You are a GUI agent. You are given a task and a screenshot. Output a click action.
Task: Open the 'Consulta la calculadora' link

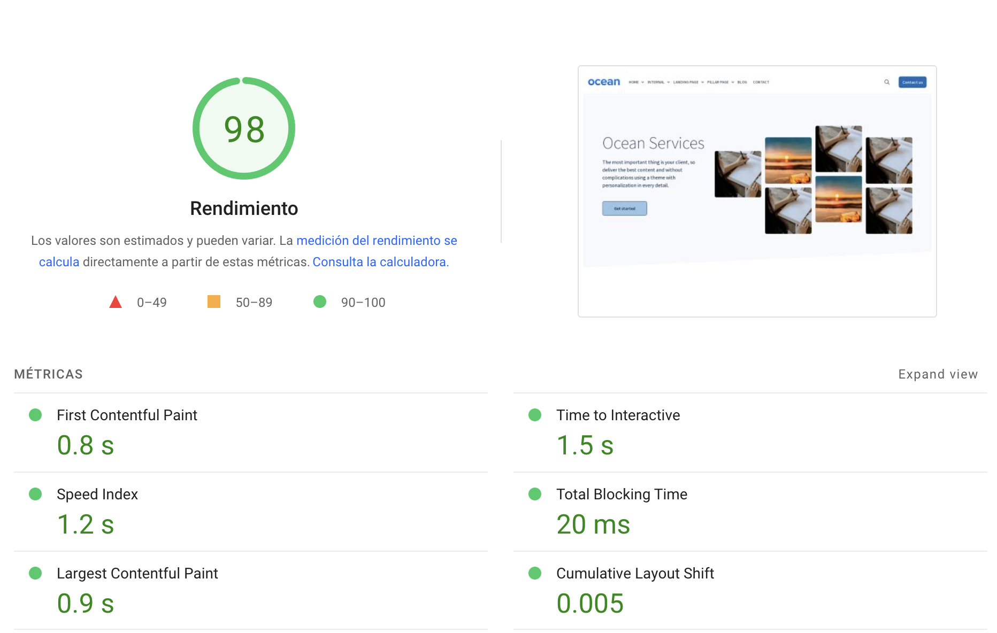pos(380,262)
